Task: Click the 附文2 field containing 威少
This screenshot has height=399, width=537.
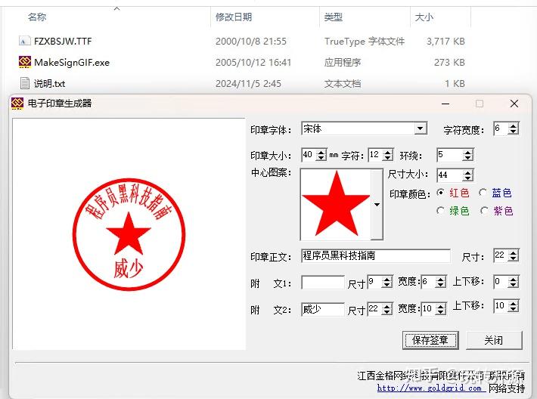Action: click(323, 309)
